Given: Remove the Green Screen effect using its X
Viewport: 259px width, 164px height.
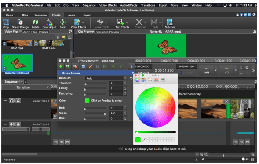Looking at the screenshot, I should click(133, 73).
